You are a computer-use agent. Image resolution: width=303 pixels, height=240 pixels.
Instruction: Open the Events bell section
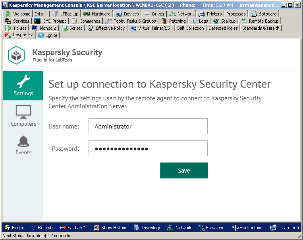click(x=23, y=144)
